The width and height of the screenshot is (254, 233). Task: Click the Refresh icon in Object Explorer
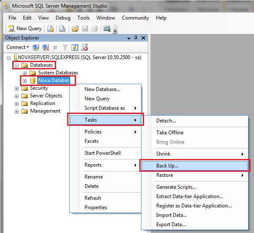click(x=75, y=48)
